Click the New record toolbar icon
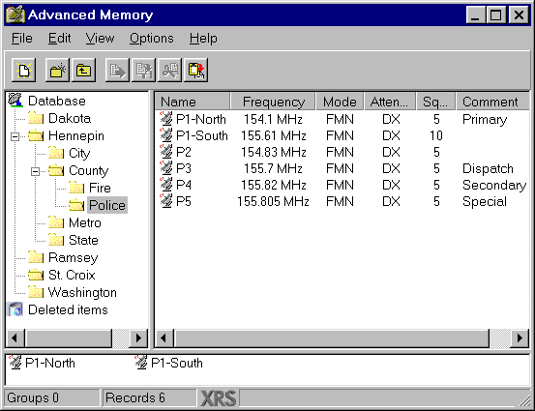 23,71
